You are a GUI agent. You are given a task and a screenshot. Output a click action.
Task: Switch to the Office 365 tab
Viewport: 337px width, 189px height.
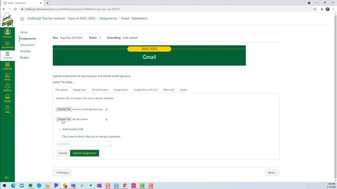168,90
